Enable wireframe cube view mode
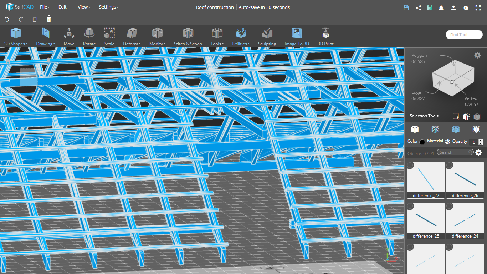Image resolution: width=487 pixels, height=274 pixels. tap(435, 129)
